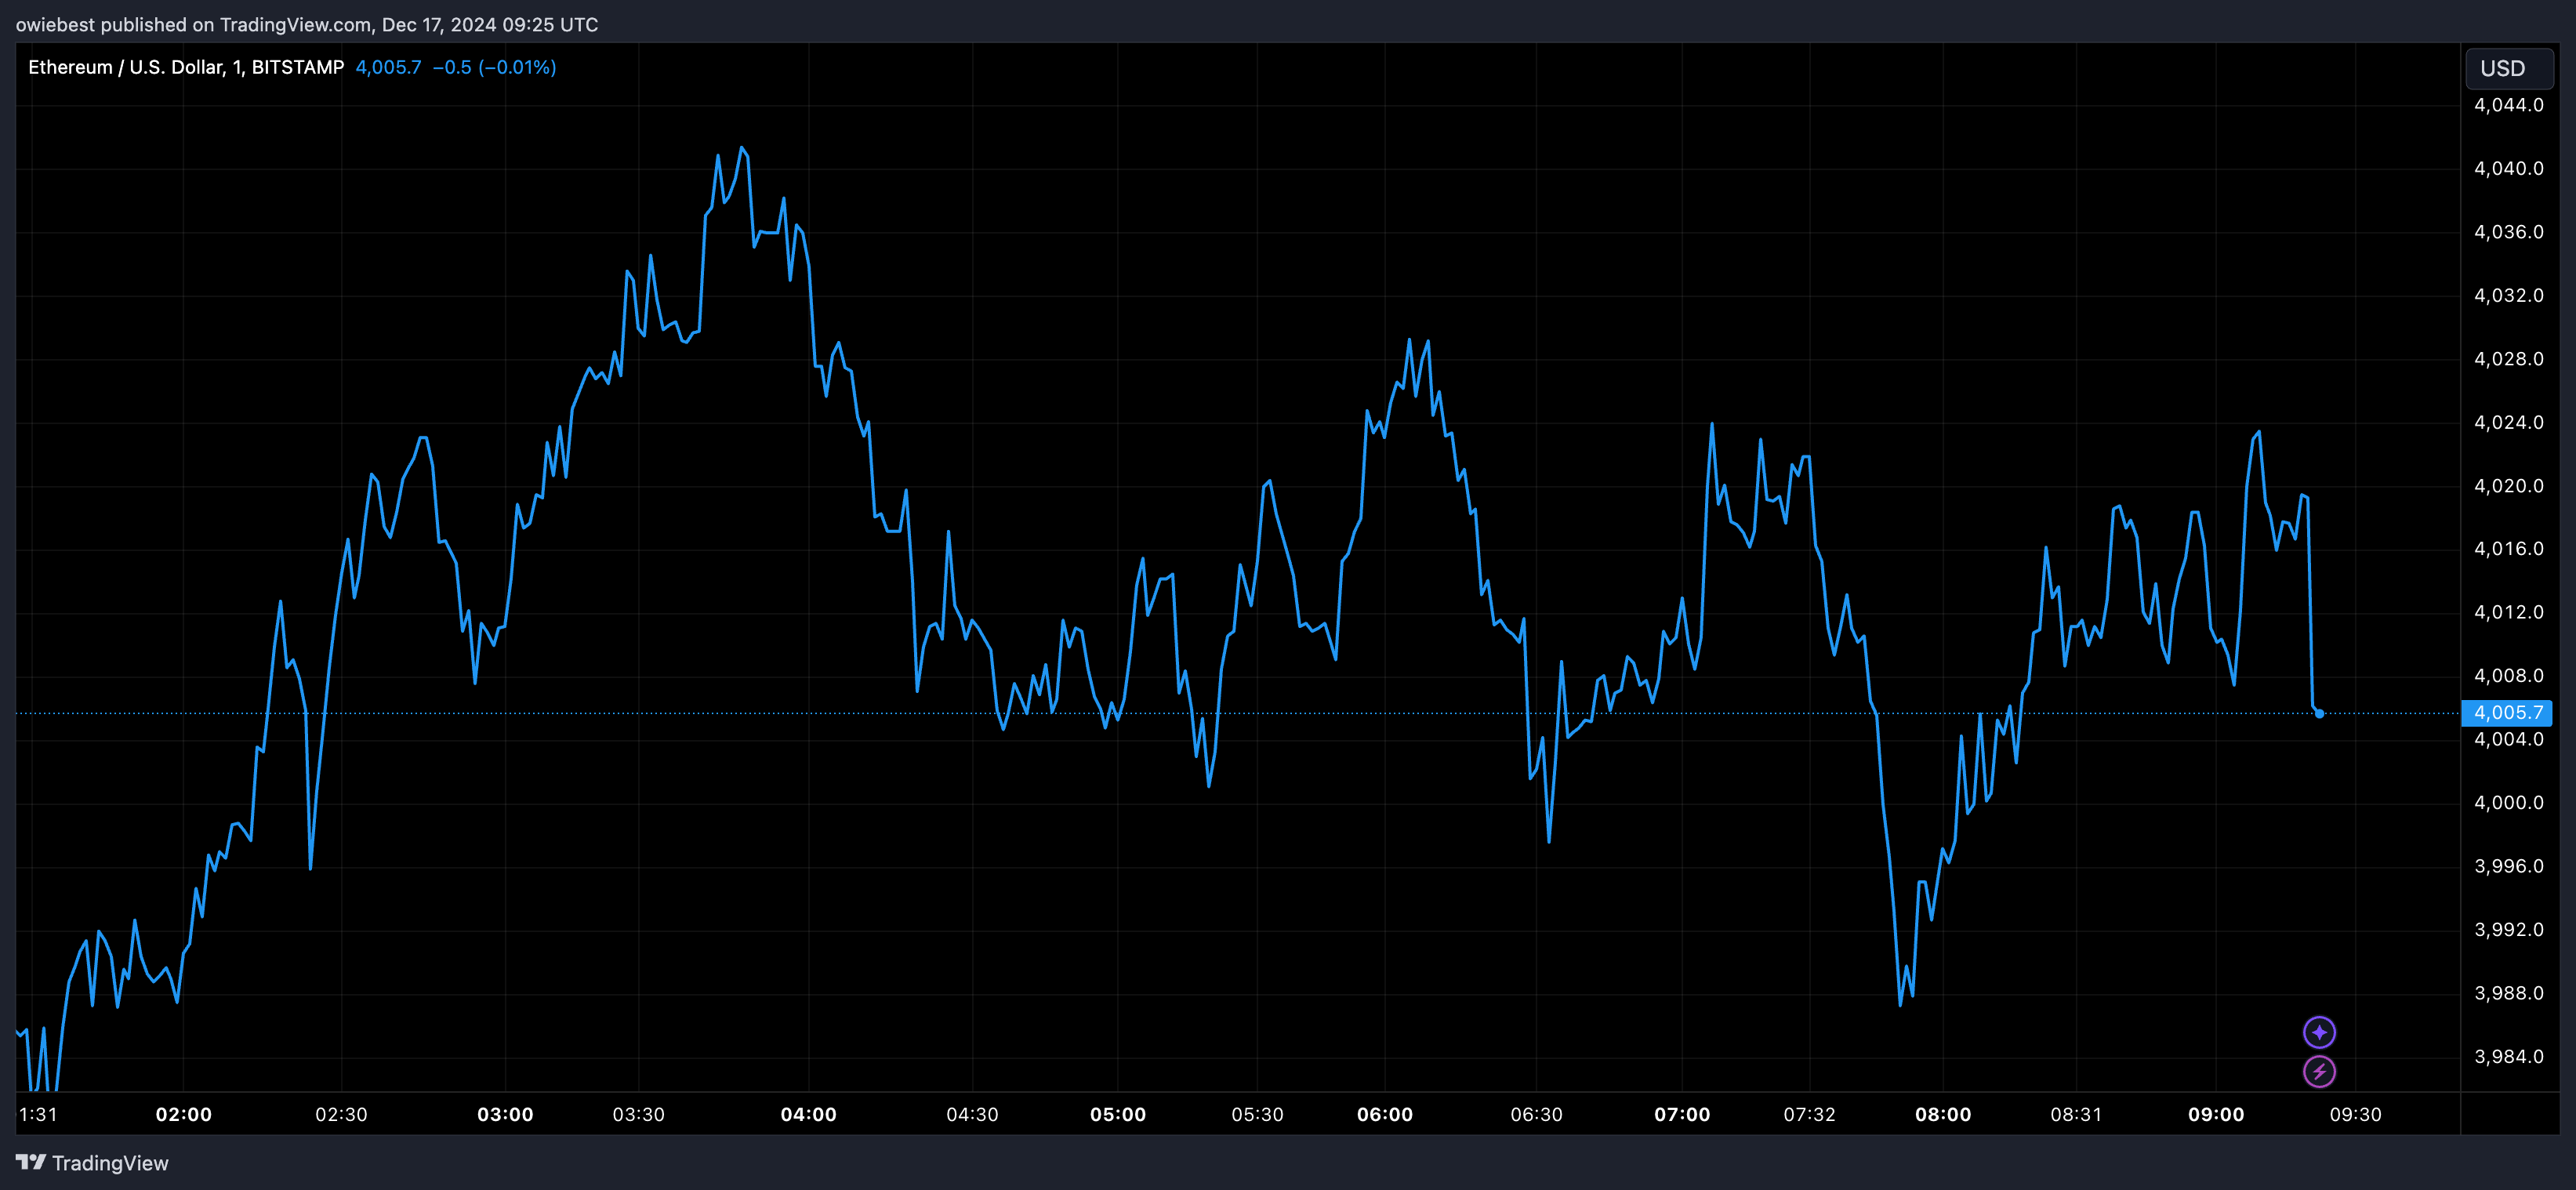Click the 3,988.0 price axis label
2576x1190 pixels.
tap(2509, 993)
